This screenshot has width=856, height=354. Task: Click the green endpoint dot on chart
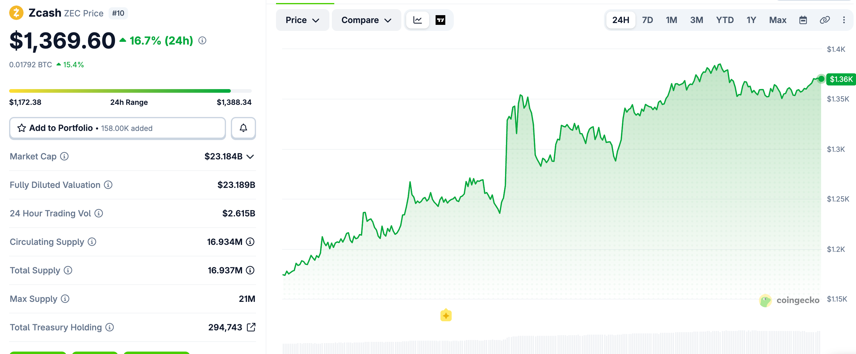[821, 79]
